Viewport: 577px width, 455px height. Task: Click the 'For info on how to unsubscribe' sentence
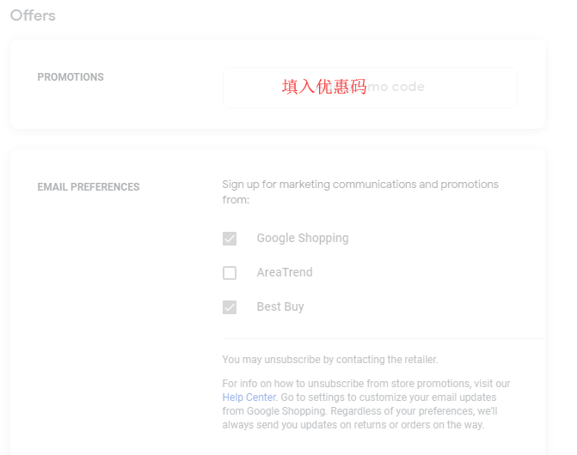click(x=365, y=384)
